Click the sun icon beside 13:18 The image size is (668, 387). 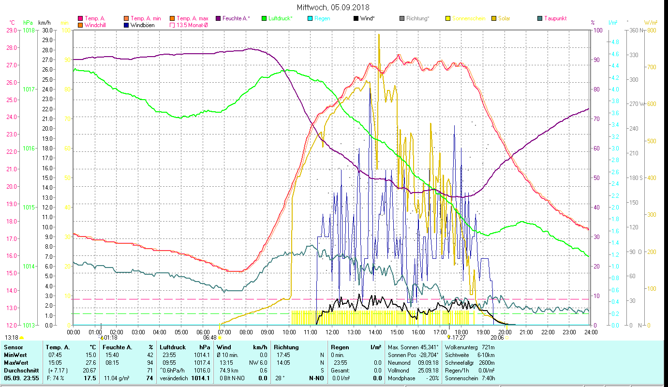click(22, 338)
